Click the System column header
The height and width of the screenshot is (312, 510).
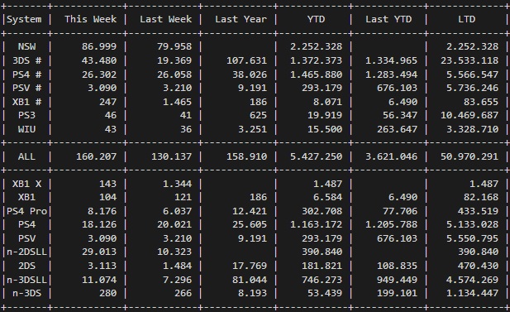click(24, 20)
